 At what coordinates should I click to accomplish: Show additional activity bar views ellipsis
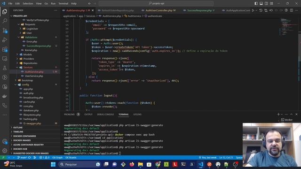coord(5,115)
